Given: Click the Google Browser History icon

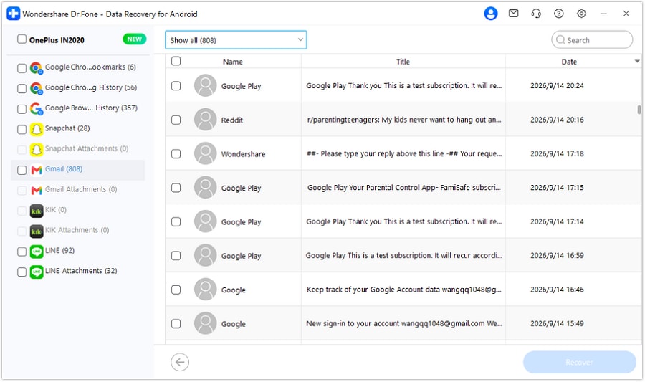Looking at the screenshot, I should click(37, 109).
